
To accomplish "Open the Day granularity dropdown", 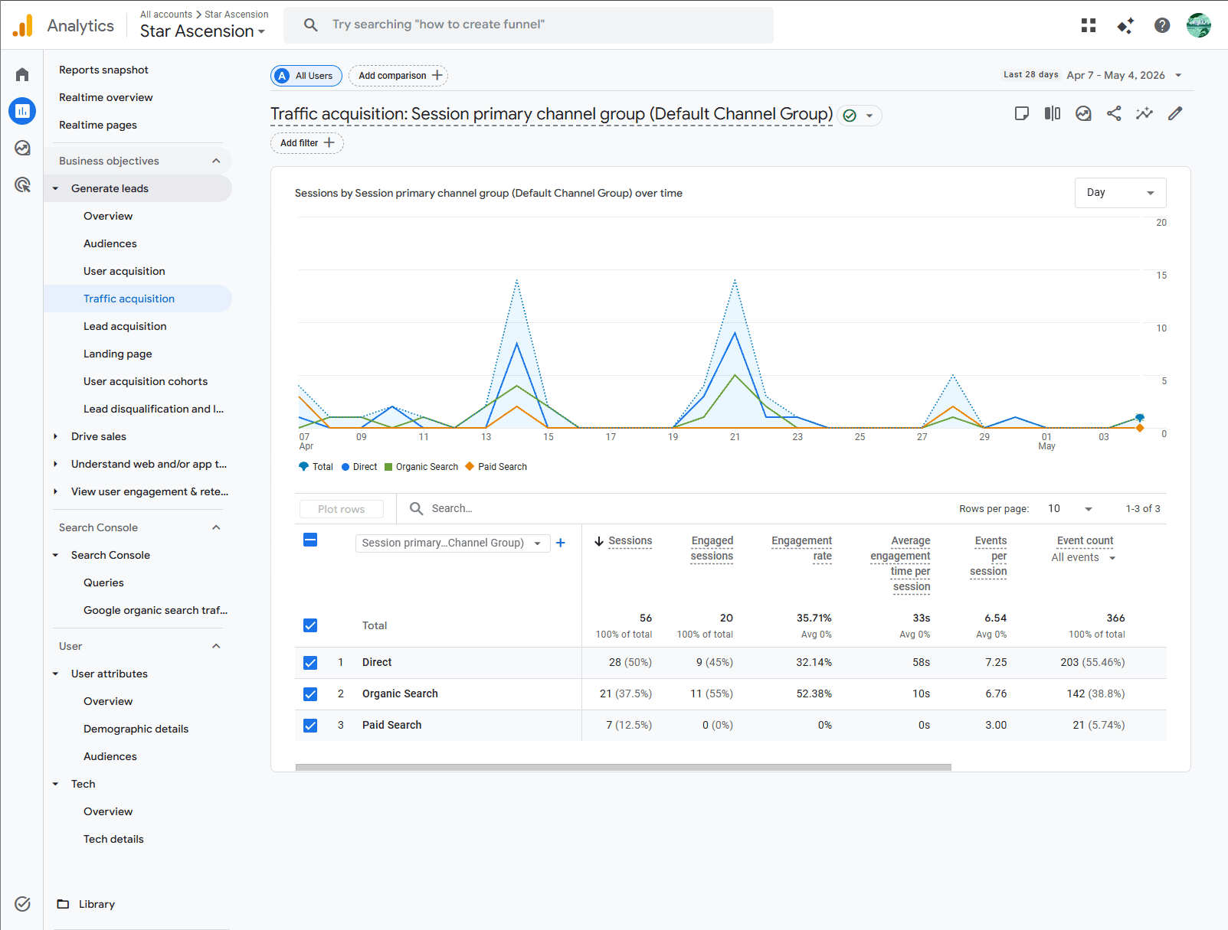I will point(1120,193).
